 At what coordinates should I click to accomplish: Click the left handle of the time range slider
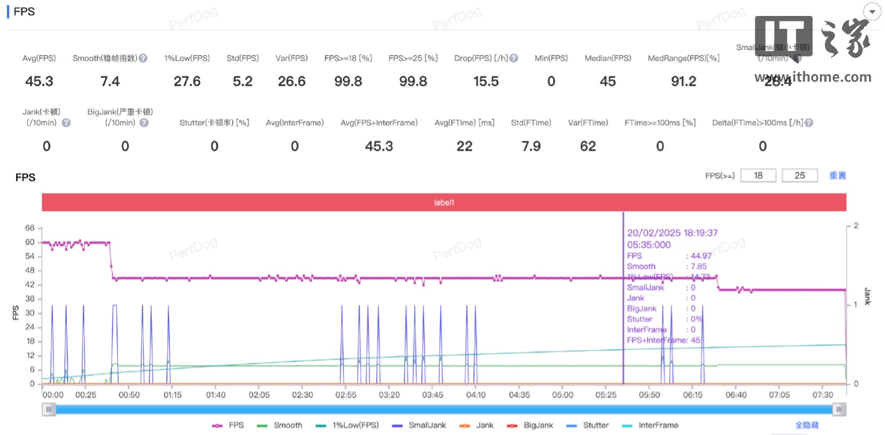tap(49, 409)
